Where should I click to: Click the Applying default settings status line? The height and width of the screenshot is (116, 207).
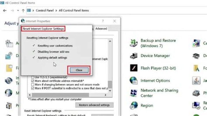[52, 58]
